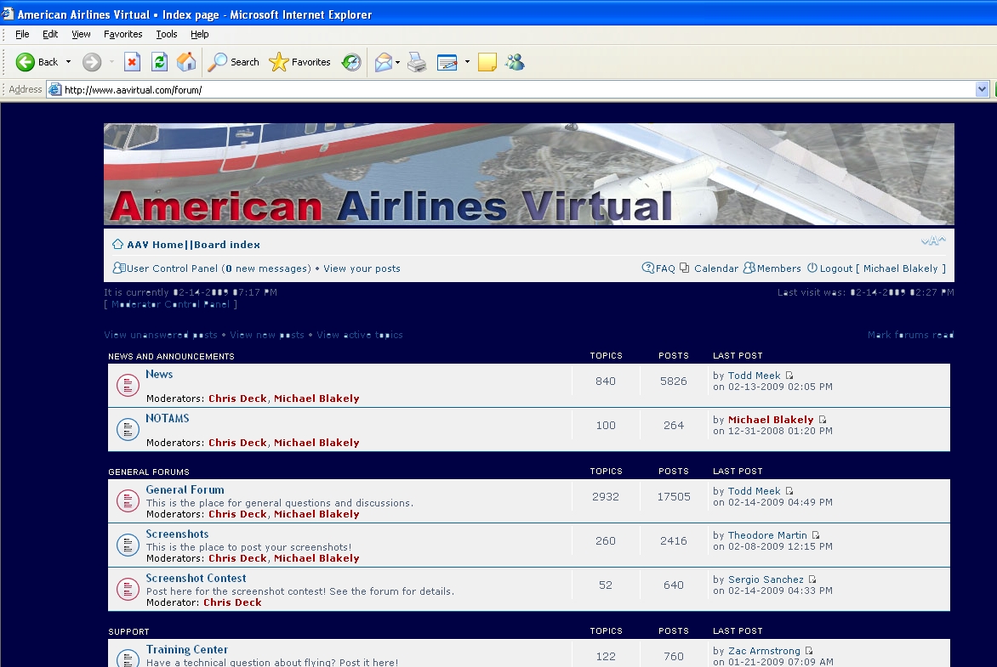Click the News forum status icon
Viewport: 997px width, 667px height.
point(128,385)
